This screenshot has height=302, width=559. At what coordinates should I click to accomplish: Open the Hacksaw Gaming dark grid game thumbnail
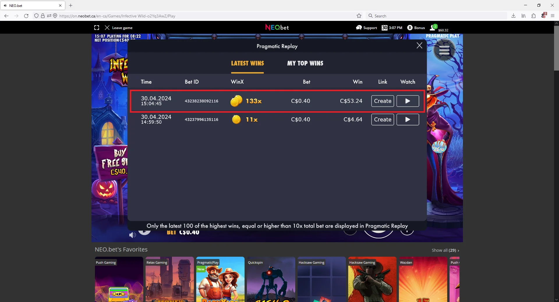tap(322, 279)
